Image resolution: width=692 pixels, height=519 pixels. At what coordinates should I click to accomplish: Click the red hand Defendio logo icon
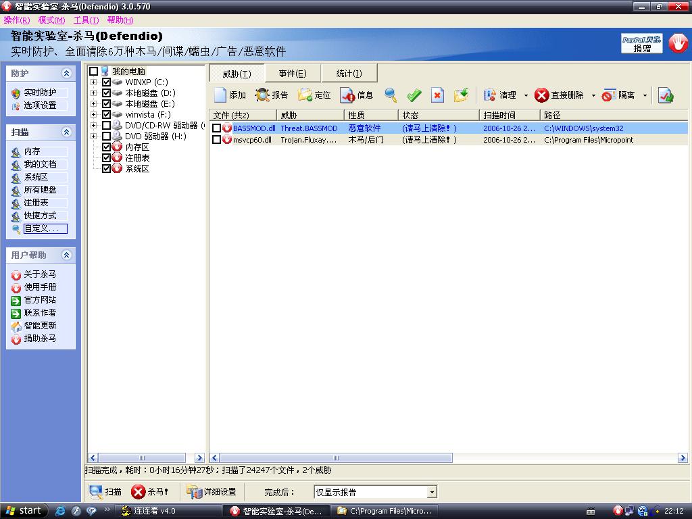[678, 43]
